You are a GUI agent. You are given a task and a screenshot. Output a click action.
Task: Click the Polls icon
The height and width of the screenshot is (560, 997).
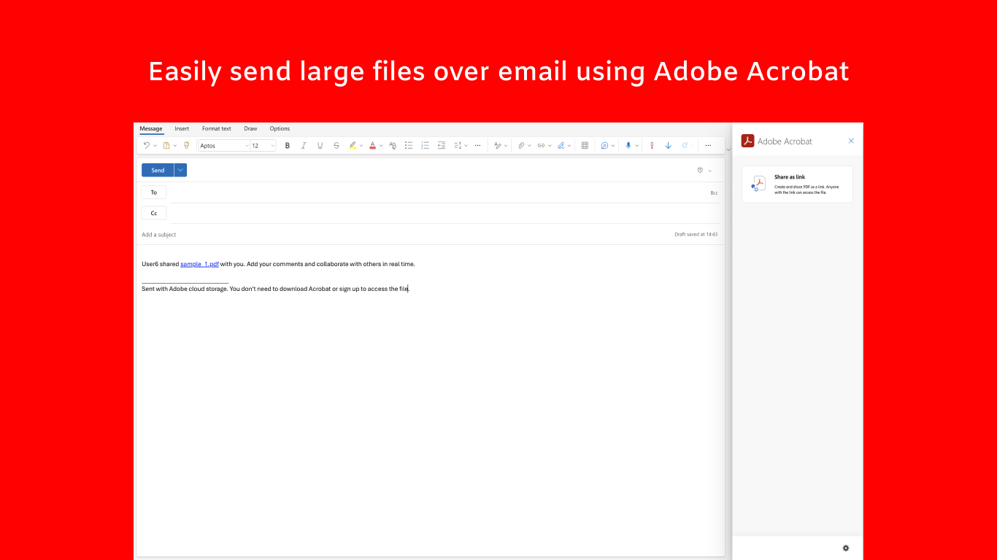[604, 145]
